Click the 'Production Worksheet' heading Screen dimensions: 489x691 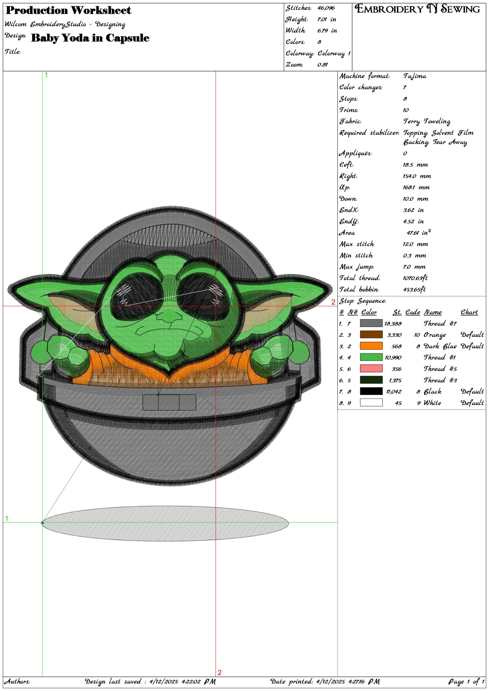(68, 11)
